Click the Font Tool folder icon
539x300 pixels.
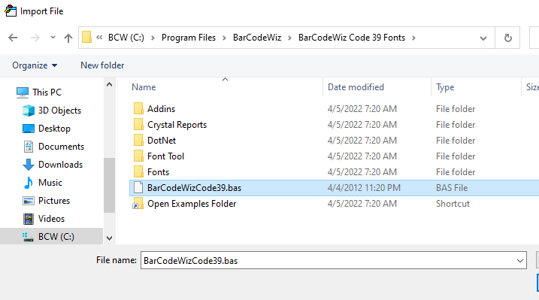point(138,156)
